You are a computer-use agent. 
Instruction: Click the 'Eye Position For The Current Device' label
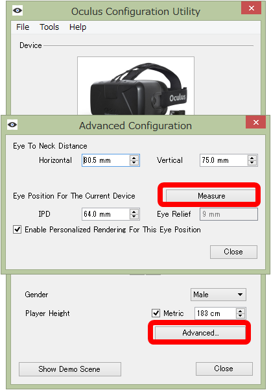[74, 196]
